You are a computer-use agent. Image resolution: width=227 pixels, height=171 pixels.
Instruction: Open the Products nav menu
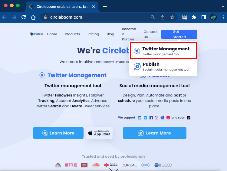click(72, 34)
